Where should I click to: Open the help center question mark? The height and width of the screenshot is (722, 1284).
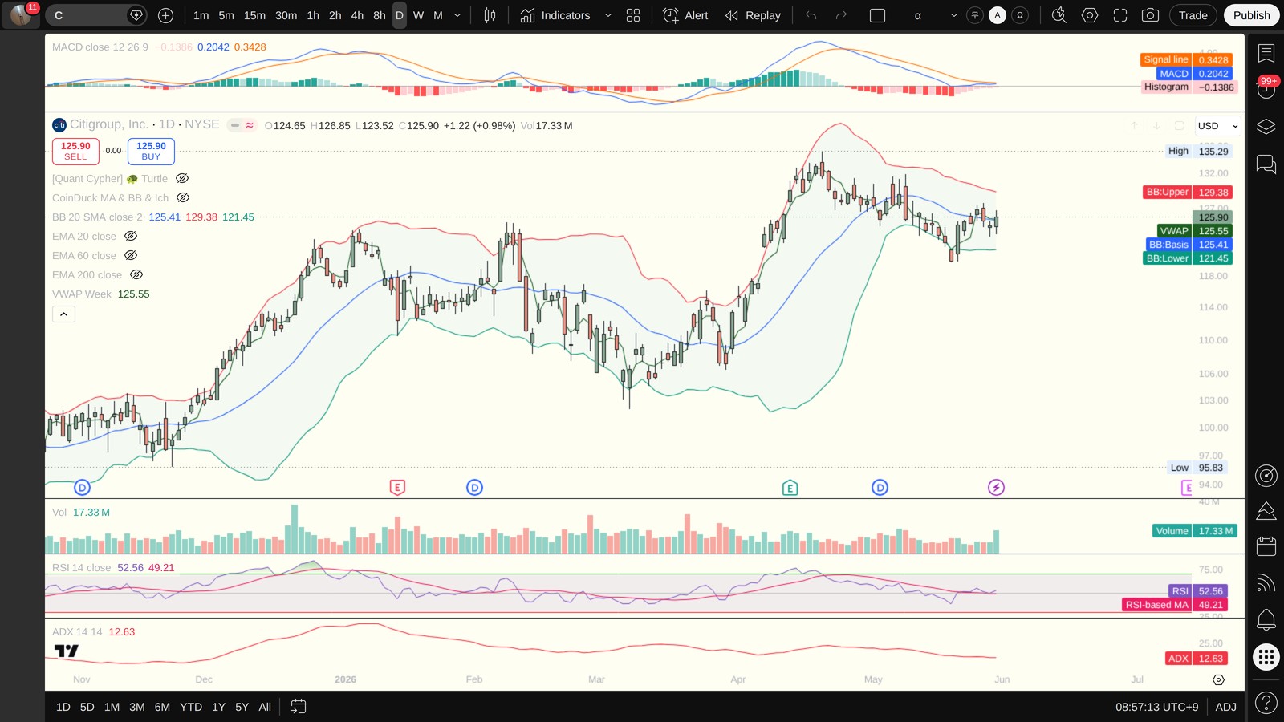(1266, 704)
